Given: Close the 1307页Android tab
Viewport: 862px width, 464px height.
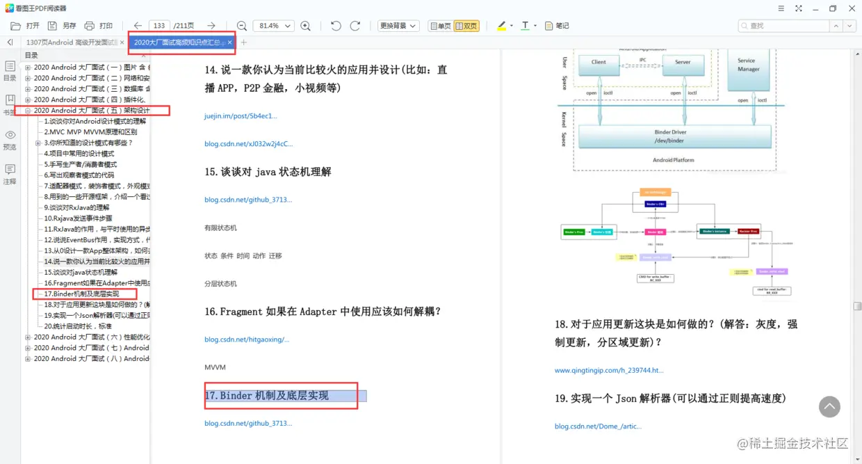Looking at the screenshot, I should pyautogui.click(x=122, y=42).
